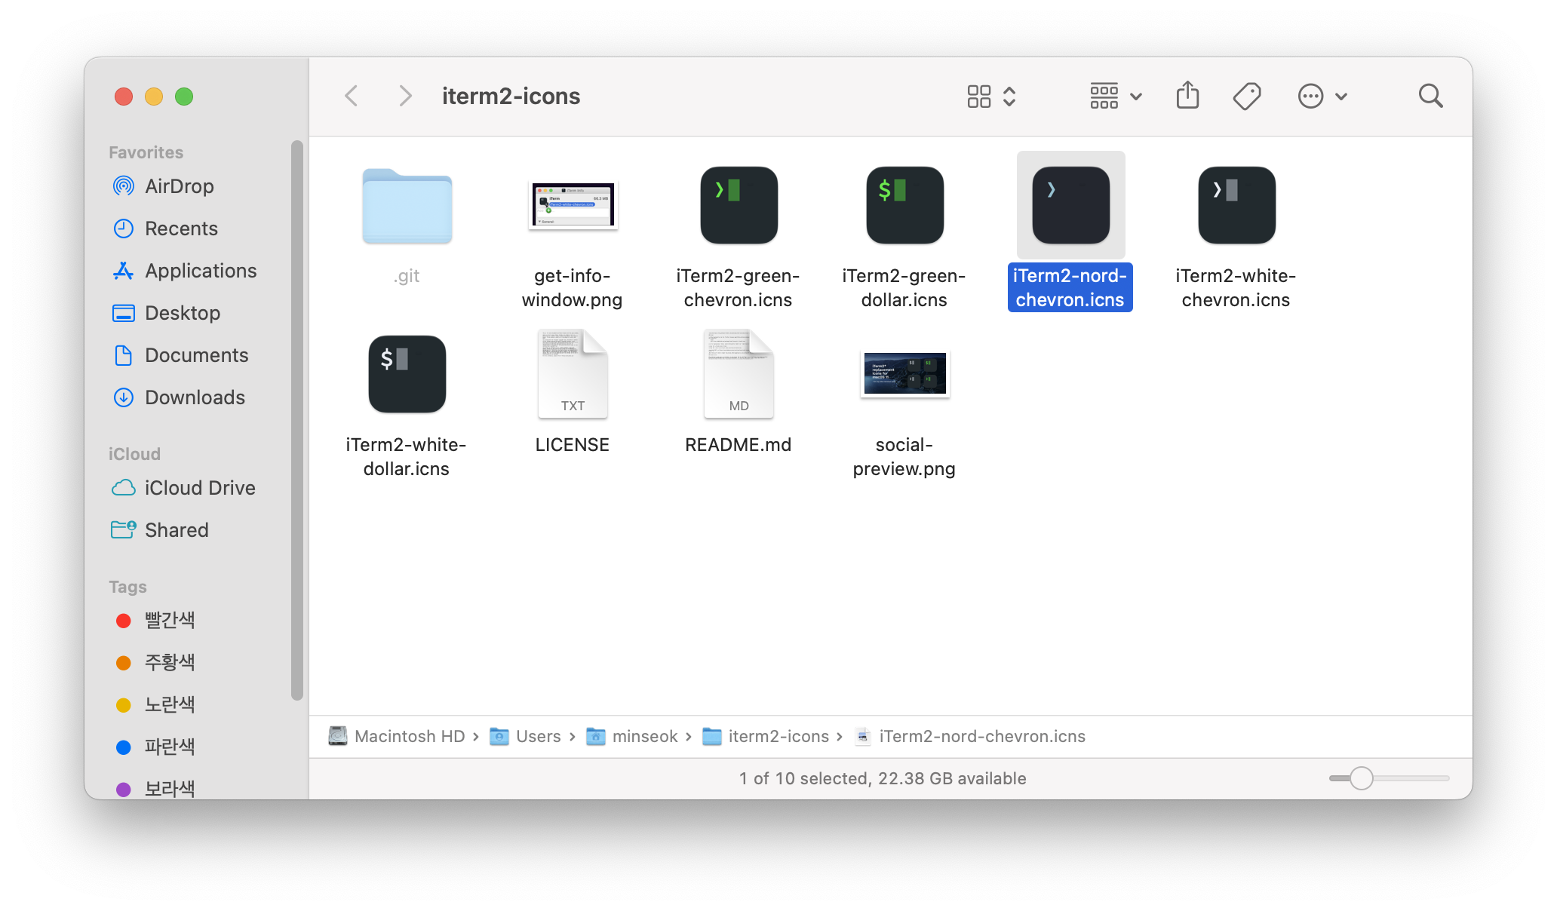This screenshot has height=911, width=1557.
Task: Adjust the icon size slider
Action: coord(1362,778)
